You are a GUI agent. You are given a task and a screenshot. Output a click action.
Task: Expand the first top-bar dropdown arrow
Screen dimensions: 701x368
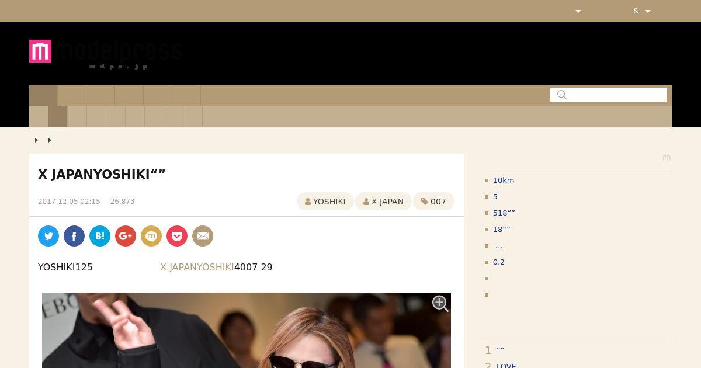[x=578, y=11]
